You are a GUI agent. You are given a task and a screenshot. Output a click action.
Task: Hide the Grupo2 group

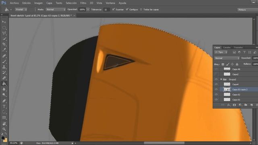[x=216, y=79]
